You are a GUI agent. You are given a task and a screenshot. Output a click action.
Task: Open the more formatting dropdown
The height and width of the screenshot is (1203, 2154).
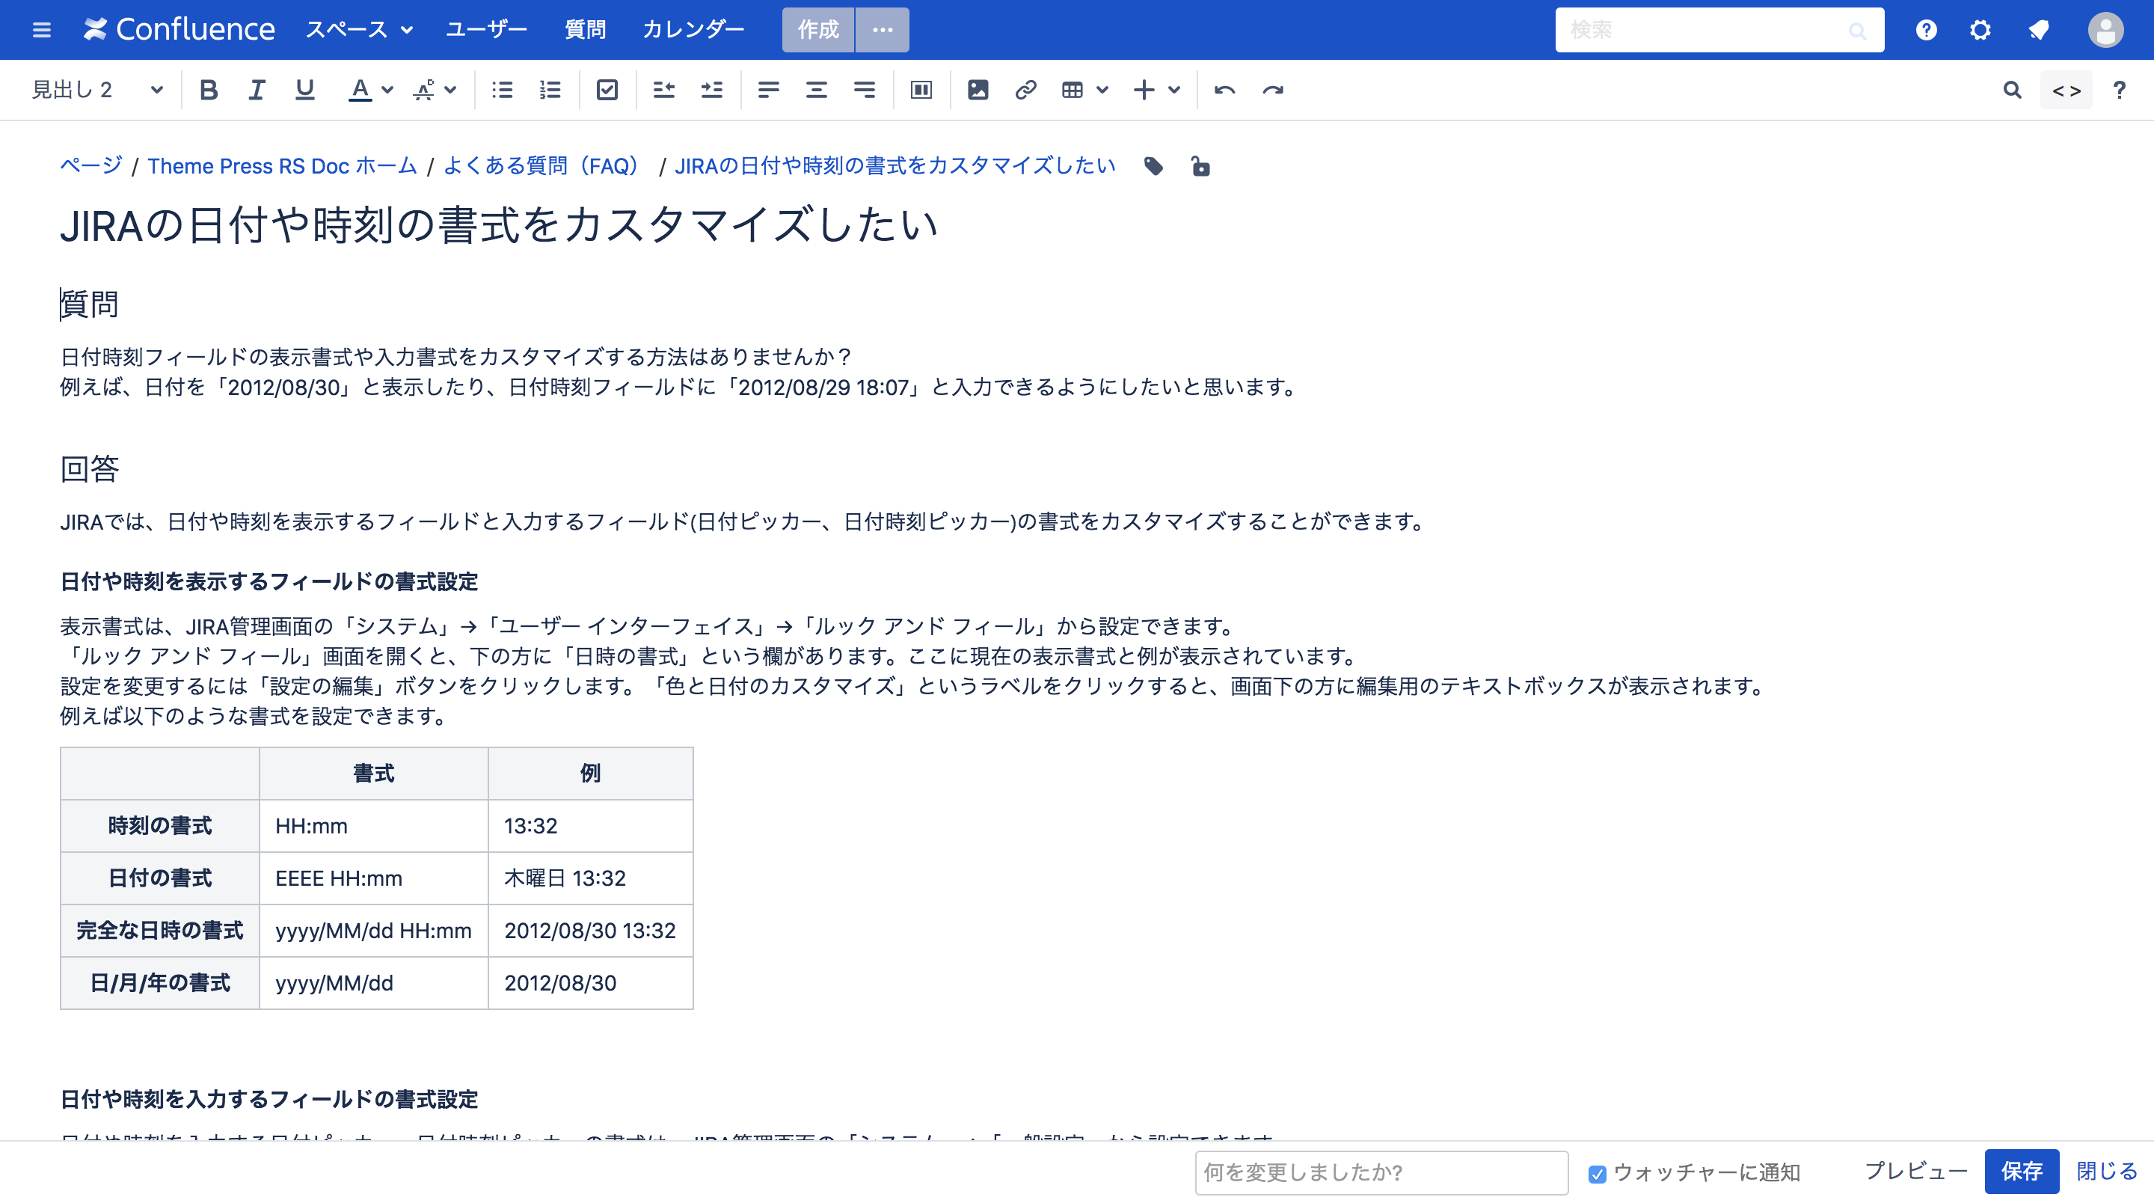tap(435, 90)
